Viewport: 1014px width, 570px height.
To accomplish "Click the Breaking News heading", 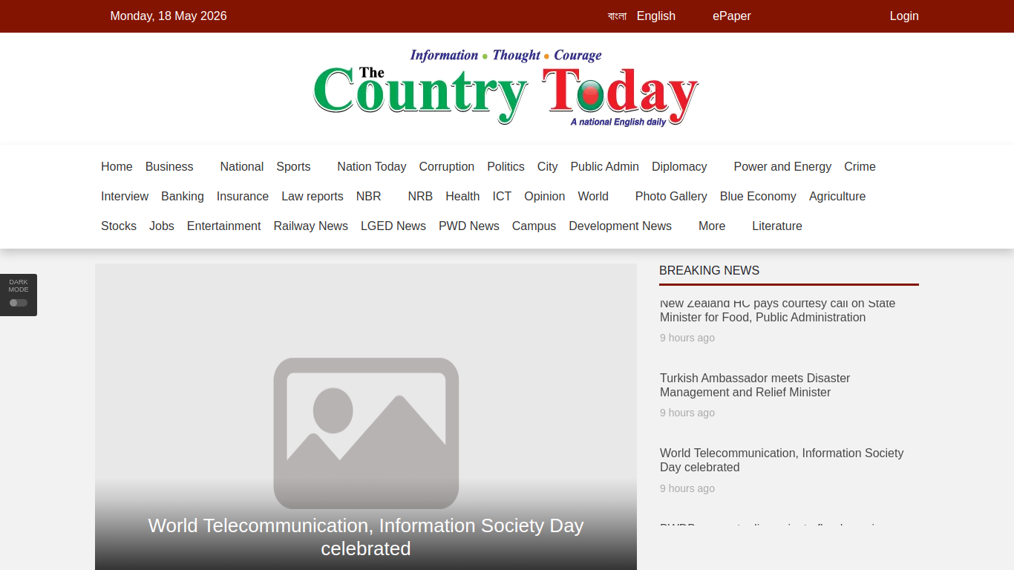I will [710, 271].
